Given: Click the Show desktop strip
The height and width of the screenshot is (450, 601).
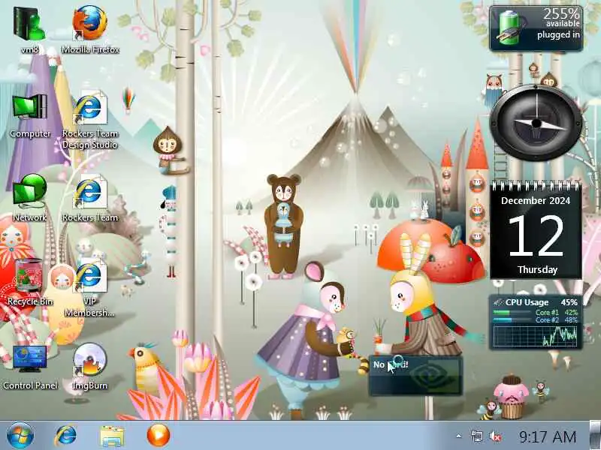Looking at the screenshot, I should pos(595,436).
